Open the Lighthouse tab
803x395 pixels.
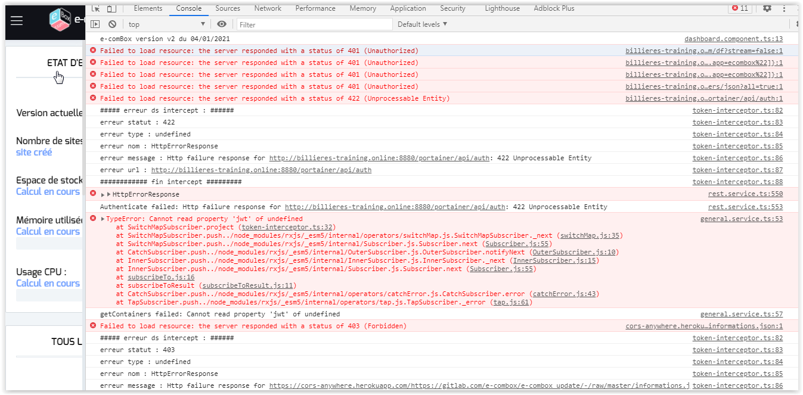point(502,8)
